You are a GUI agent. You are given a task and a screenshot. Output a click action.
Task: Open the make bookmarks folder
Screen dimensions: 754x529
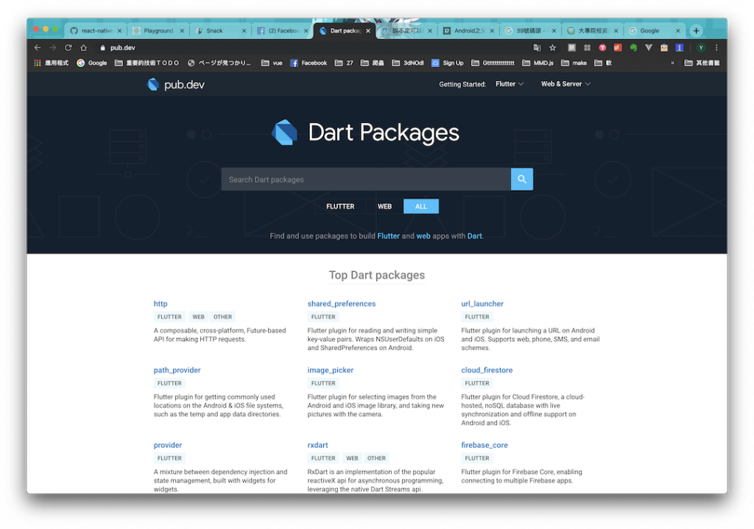(x=574, y=63)
